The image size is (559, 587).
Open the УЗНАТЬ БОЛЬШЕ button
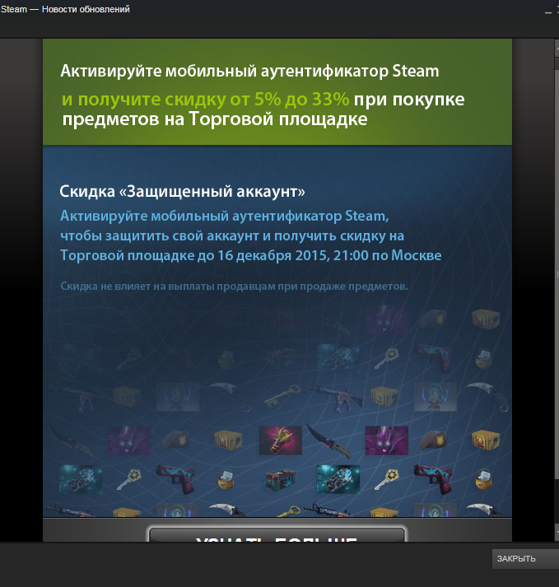tap(277, 534)
